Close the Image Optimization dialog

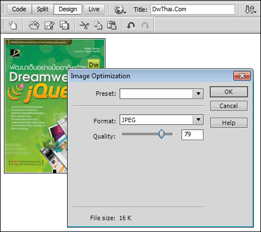(x=242, y=76)
